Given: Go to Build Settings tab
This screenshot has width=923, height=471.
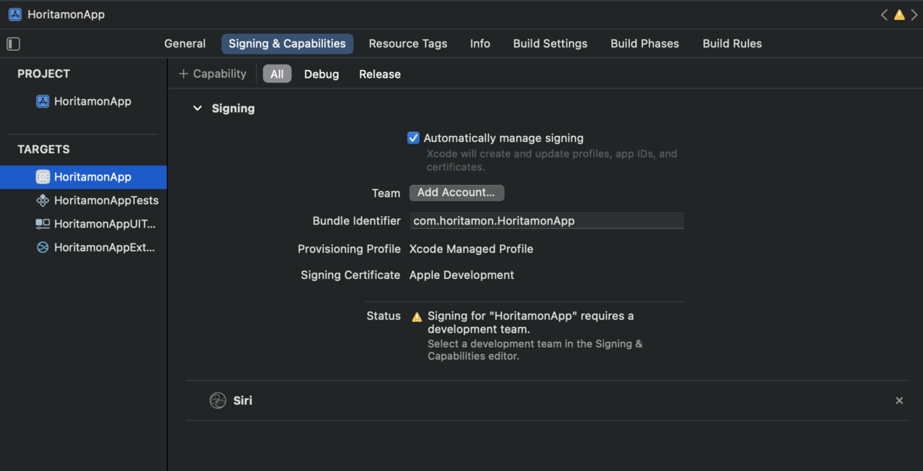Looking at the screenshot, I should tap(550, 44).
